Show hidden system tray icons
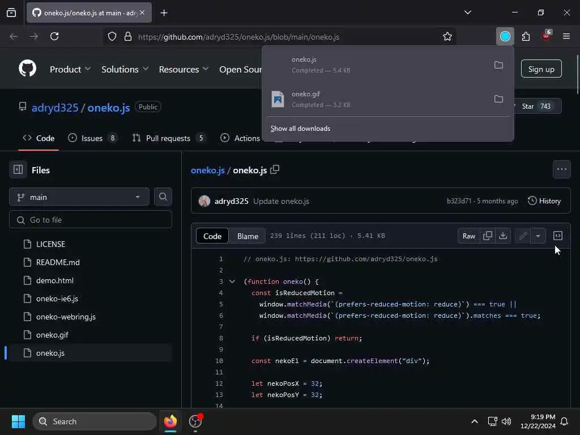This screenshot has height=435, width=580. tap(475, 421)
